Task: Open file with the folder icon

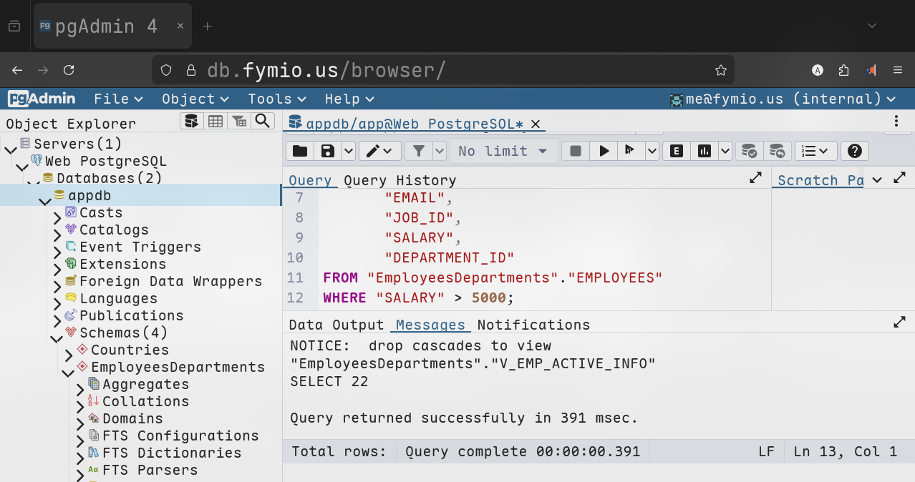Action: (300, 151)
